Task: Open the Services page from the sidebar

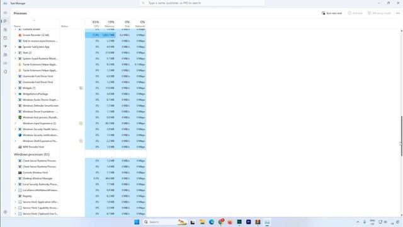Action: 5,72
